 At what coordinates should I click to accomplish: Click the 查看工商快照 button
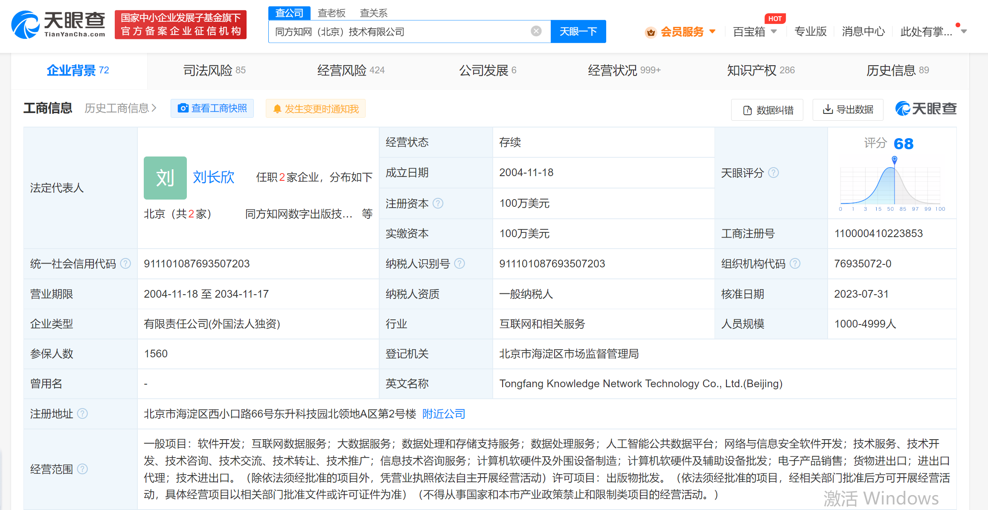[212, 108]
